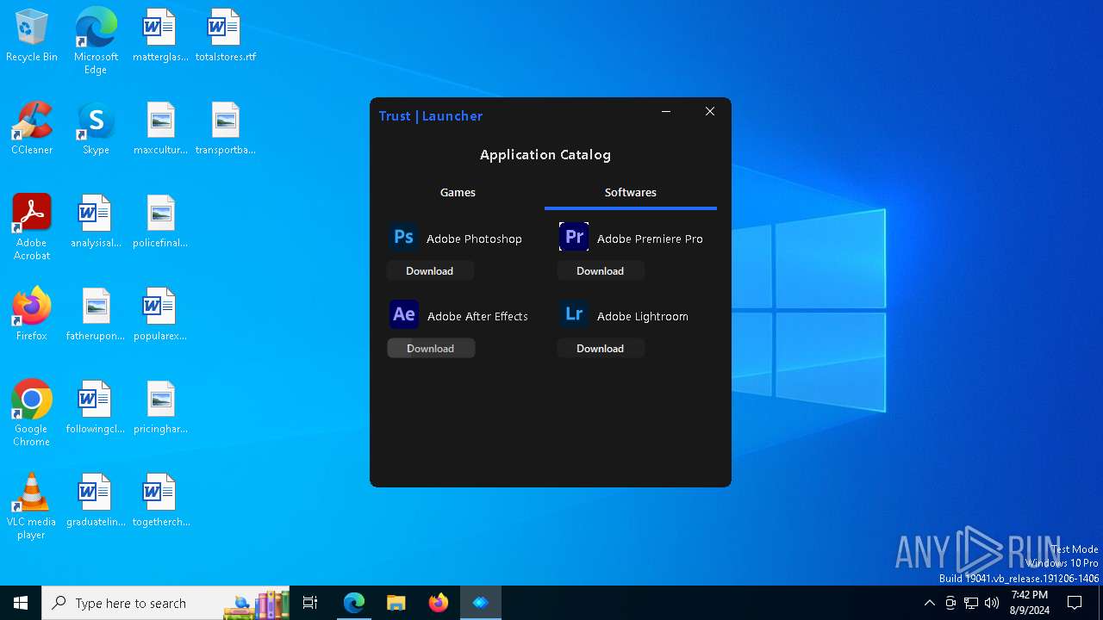The height and width of the screenshot is (620, 1103).
Task: Download Adobe Photoshop
Action: (430, 270)
